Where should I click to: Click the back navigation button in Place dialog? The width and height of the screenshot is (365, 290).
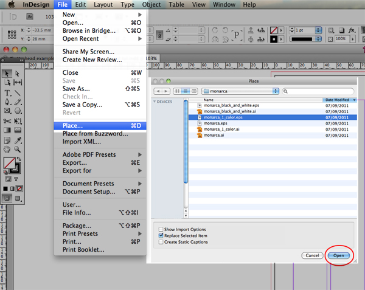pyautogui.click(x=158, y=91)
